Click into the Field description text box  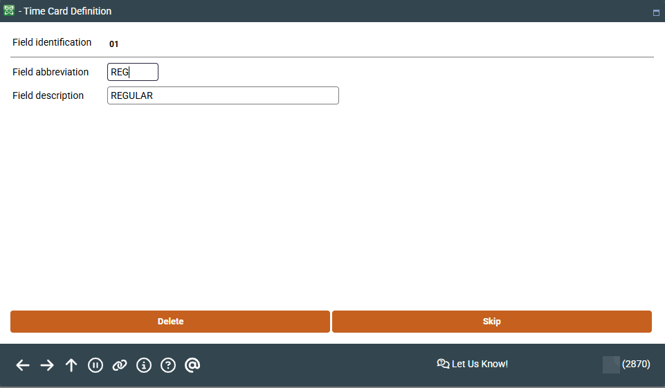[223, 95]
